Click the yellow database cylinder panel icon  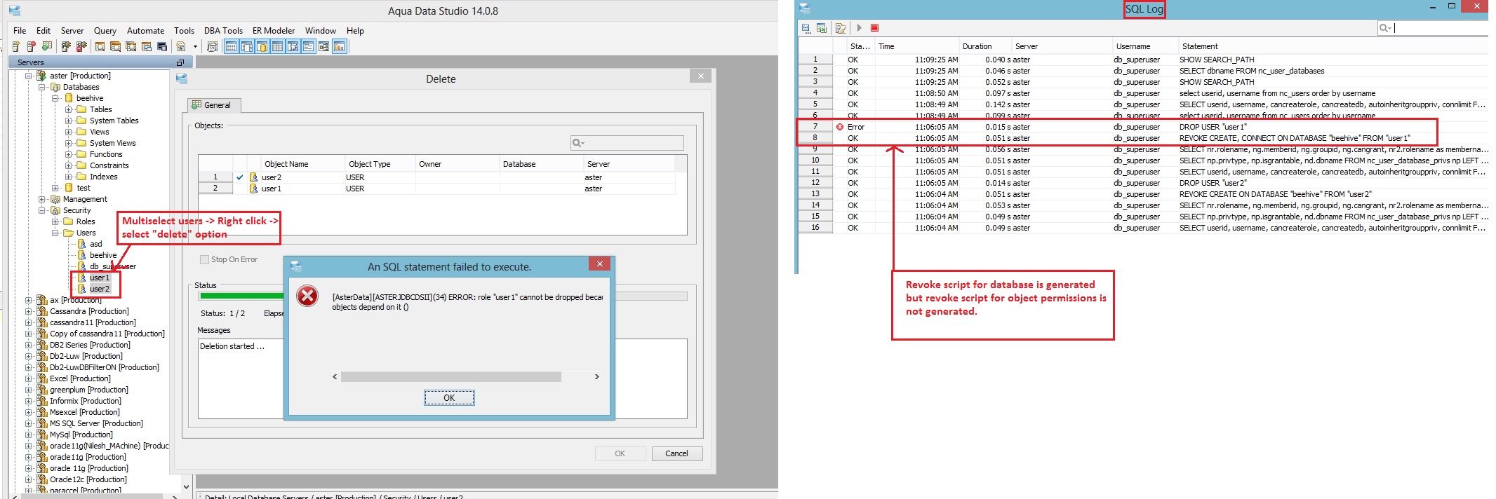[262, 46]
